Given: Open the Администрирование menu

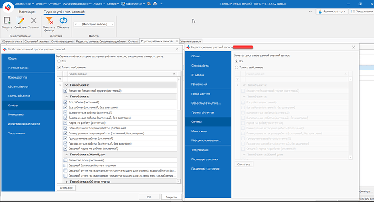Looking at the screenshot, I should (x=78, y=4).
